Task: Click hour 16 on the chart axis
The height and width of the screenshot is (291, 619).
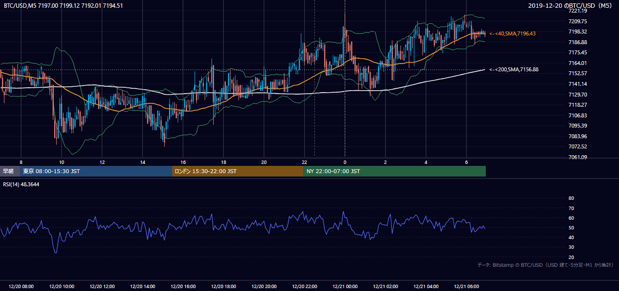Action: click(x=183, y=162)
